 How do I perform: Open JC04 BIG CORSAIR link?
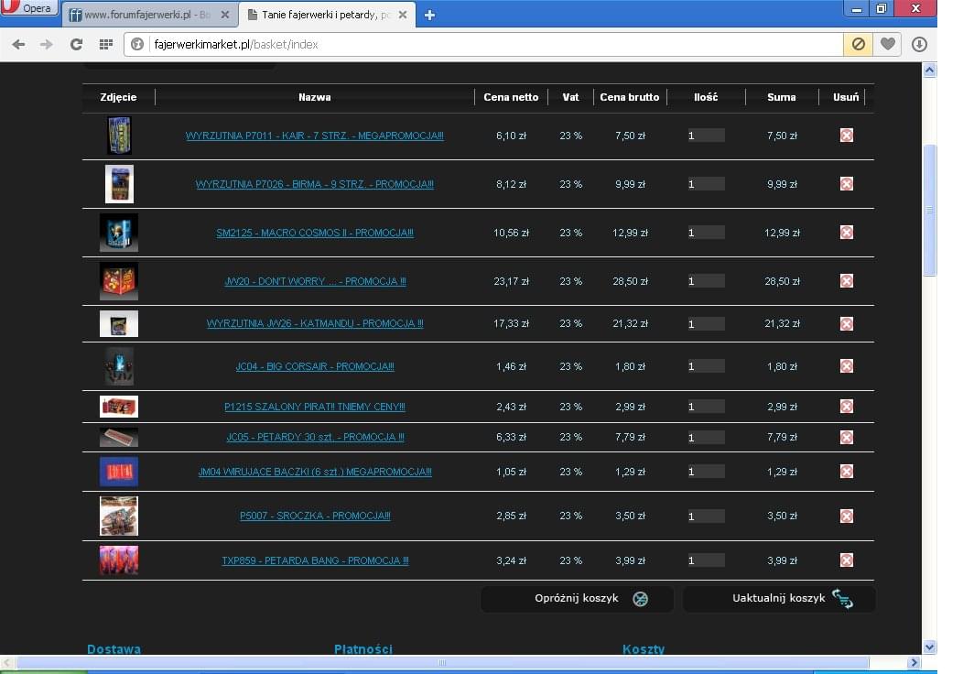pyautogui.click(x=315, y=366)
